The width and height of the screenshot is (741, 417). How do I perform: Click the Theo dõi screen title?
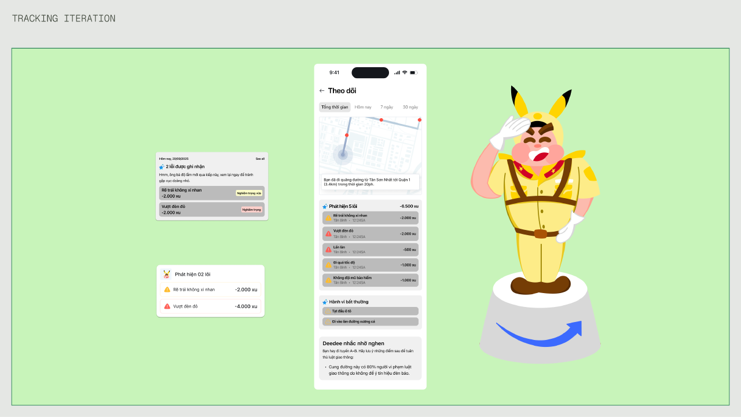pyautogui.click(x=342, y=90)
